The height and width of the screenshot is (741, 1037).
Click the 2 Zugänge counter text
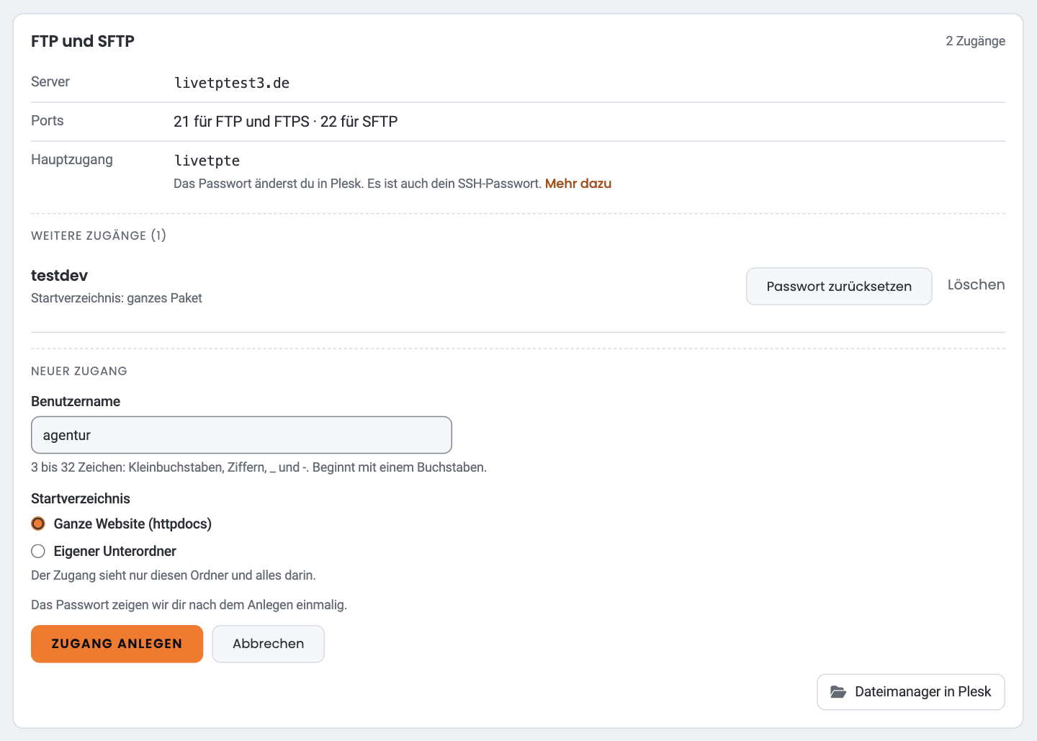point(975,41)
